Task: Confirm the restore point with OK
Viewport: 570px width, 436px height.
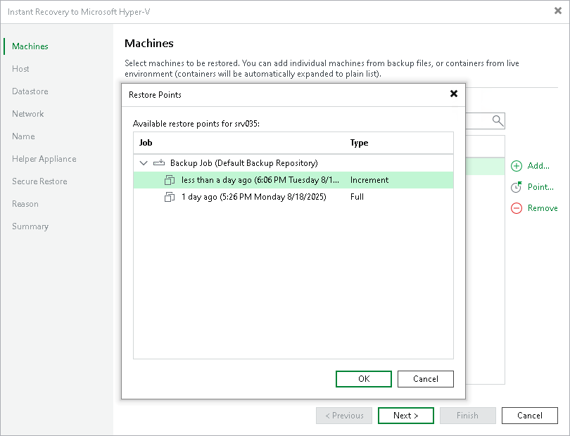Action: coord(363,378)
